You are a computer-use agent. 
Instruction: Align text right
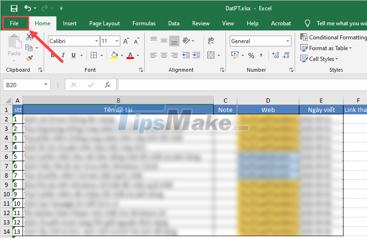click(x=174, y=55)
